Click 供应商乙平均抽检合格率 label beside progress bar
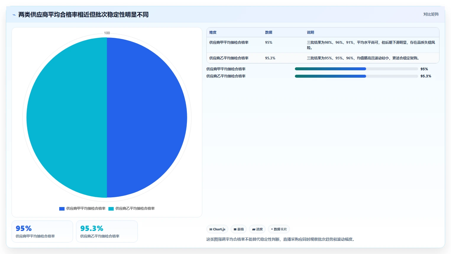 pos(226,76)
